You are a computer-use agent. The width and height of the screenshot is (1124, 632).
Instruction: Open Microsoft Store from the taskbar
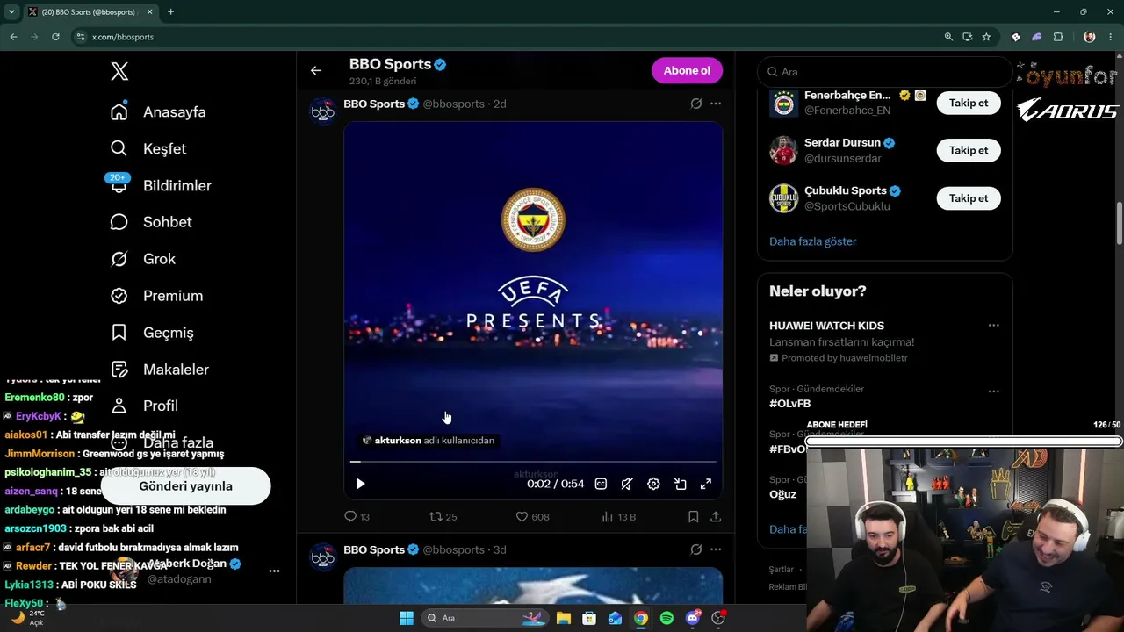point(590,618)
